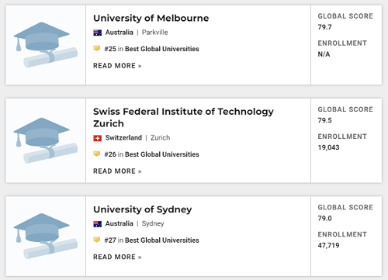Open Best Global Universities link for #27
Image resolution: width=388 pixels, height=280 pixels.
click(162, 240)
